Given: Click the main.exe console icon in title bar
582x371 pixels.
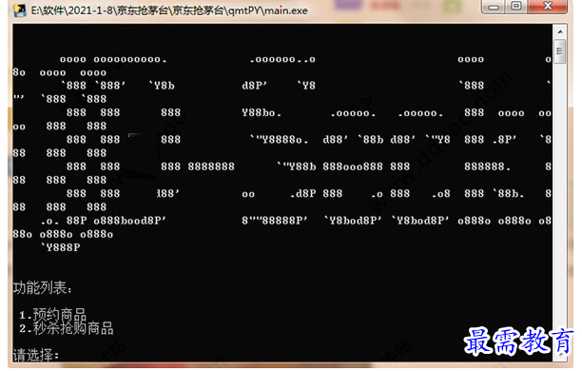Looking at the screenshot, I should click(20, 10).
